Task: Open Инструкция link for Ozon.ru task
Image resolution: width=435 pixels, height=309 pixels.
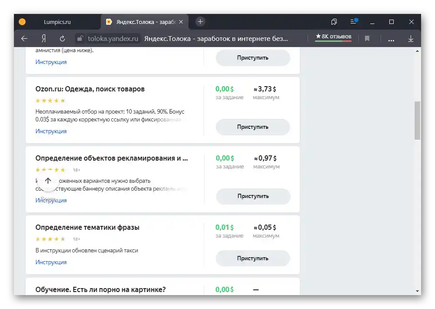Action: (x=51, y=131)
